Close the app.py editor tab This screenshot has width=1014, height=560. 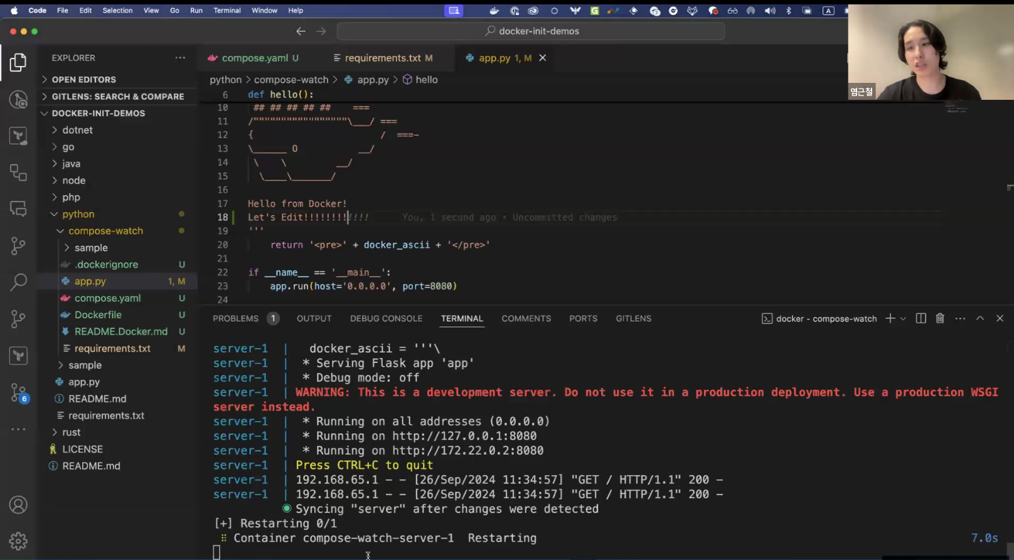(x=543, y=58)
